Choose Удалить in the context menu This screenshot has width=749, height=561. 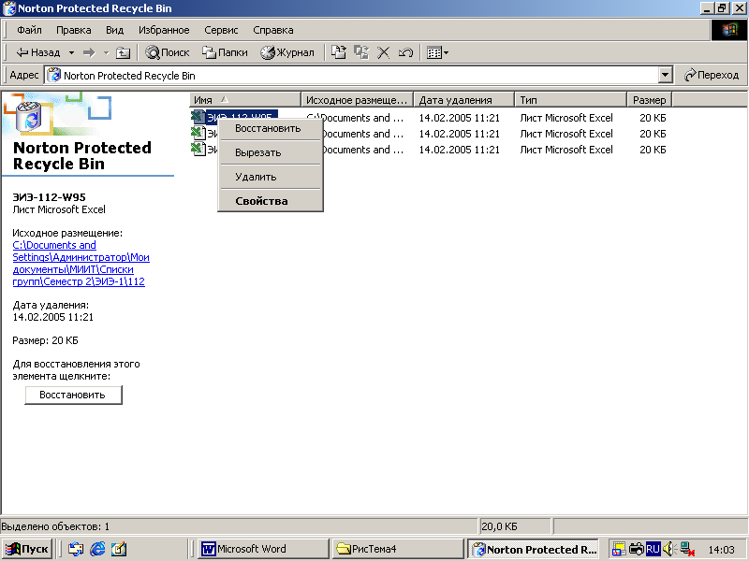pos(271,177)
